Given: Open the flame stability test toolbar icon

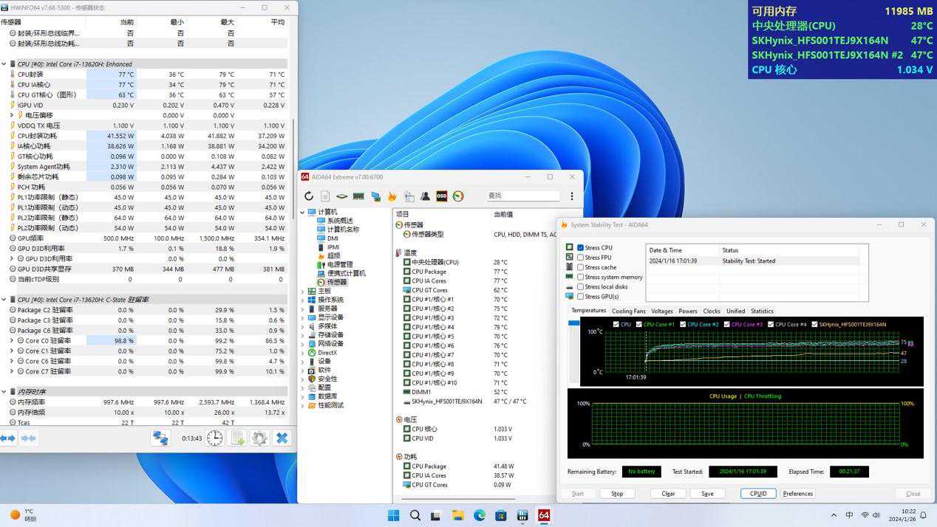Looking at the screenshot, I should click(x=392, y=196).
